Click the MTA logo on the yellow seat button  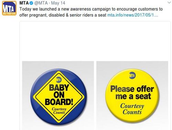132,75
